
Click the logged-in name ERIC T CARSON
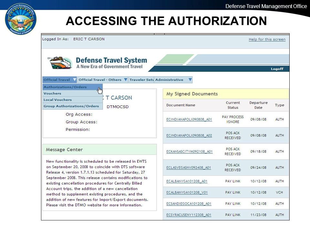click(x=89, y=39)
